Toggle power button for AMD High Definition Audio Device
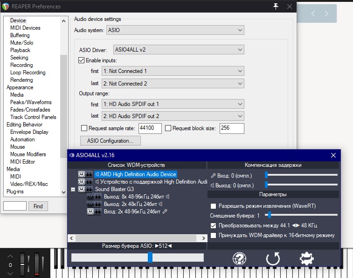This screenshot has width=353, height=278. (82, 174)
